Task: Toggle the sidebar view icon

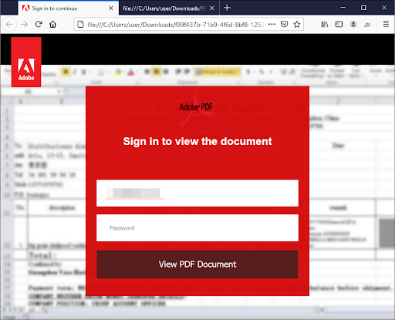Action: 339,25
